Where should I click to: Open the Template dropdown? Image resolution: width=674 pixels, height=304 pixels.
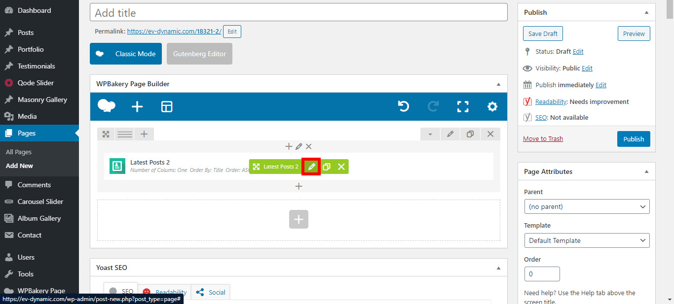[587, 240]
